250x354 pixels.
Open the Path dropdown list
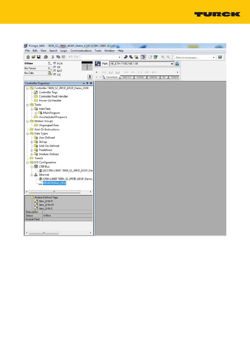pyautogui.click(x=172, y=64)
